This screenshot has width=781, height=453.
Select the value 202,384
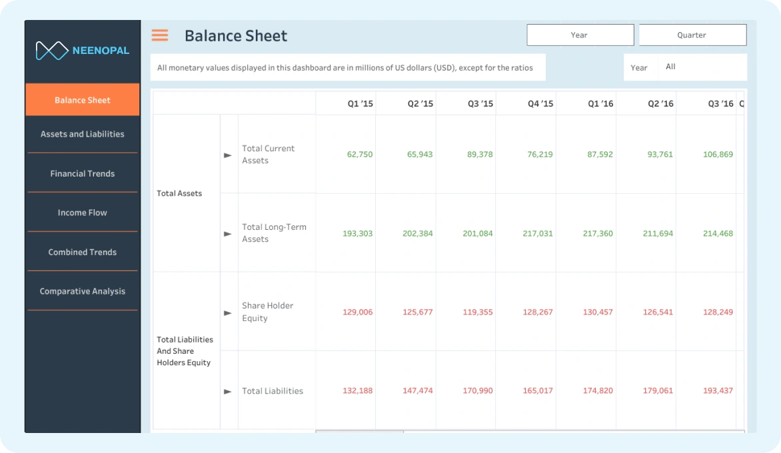click(417, 233)
